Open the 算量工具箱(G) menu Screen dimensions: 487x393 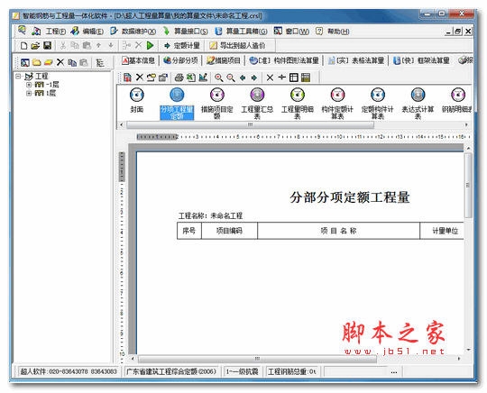pyautogui.click(x=246, y=32)
